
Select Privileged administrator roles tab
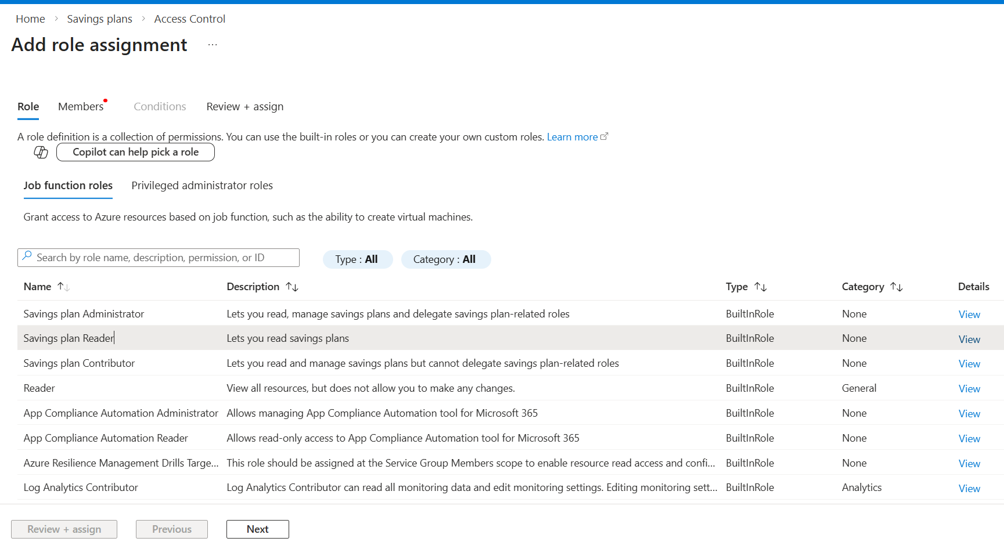[201, 186]
